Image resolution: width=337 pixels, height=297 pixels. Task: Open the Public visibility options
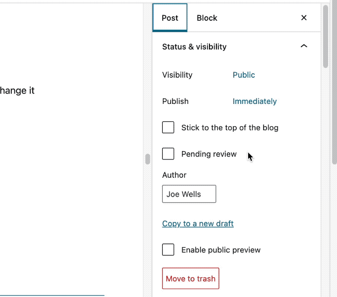coord(244,75)
